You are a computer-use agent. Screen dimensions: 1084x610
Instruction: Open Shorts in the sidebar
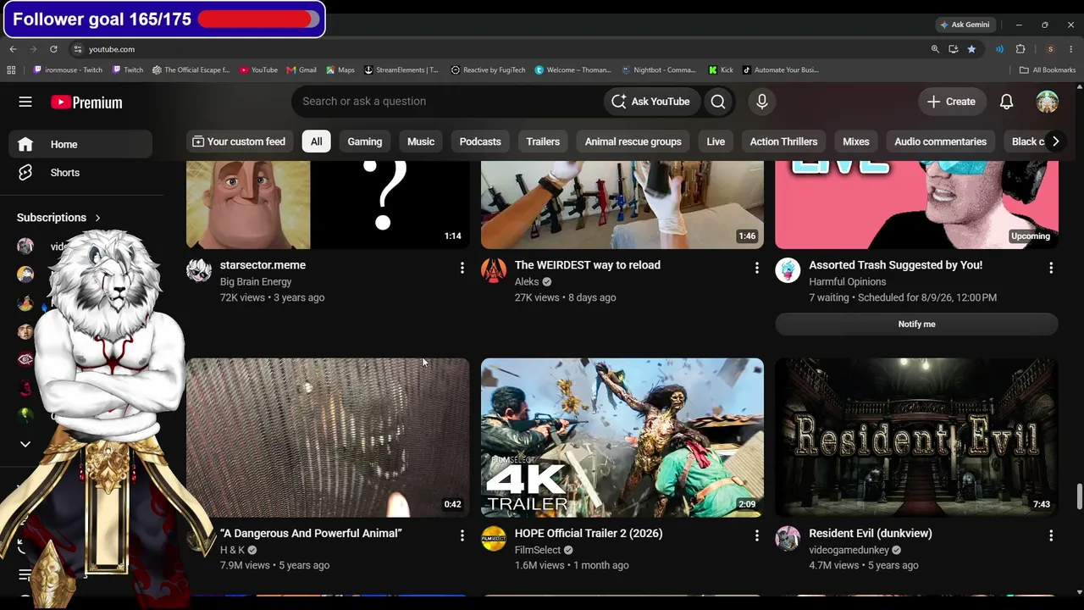[x=64, y=173]
